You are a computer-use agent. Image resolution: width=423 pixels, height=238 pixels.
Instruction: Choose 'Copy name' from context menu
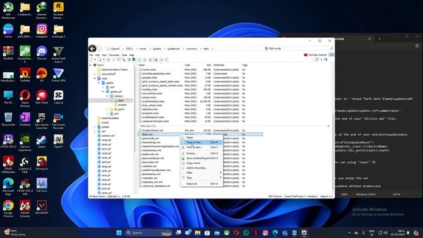point(202,163)
